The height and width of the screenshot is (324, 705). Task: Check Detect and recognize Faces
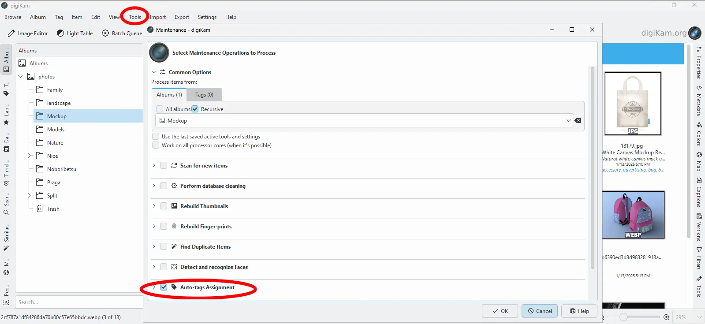point(164,267)
